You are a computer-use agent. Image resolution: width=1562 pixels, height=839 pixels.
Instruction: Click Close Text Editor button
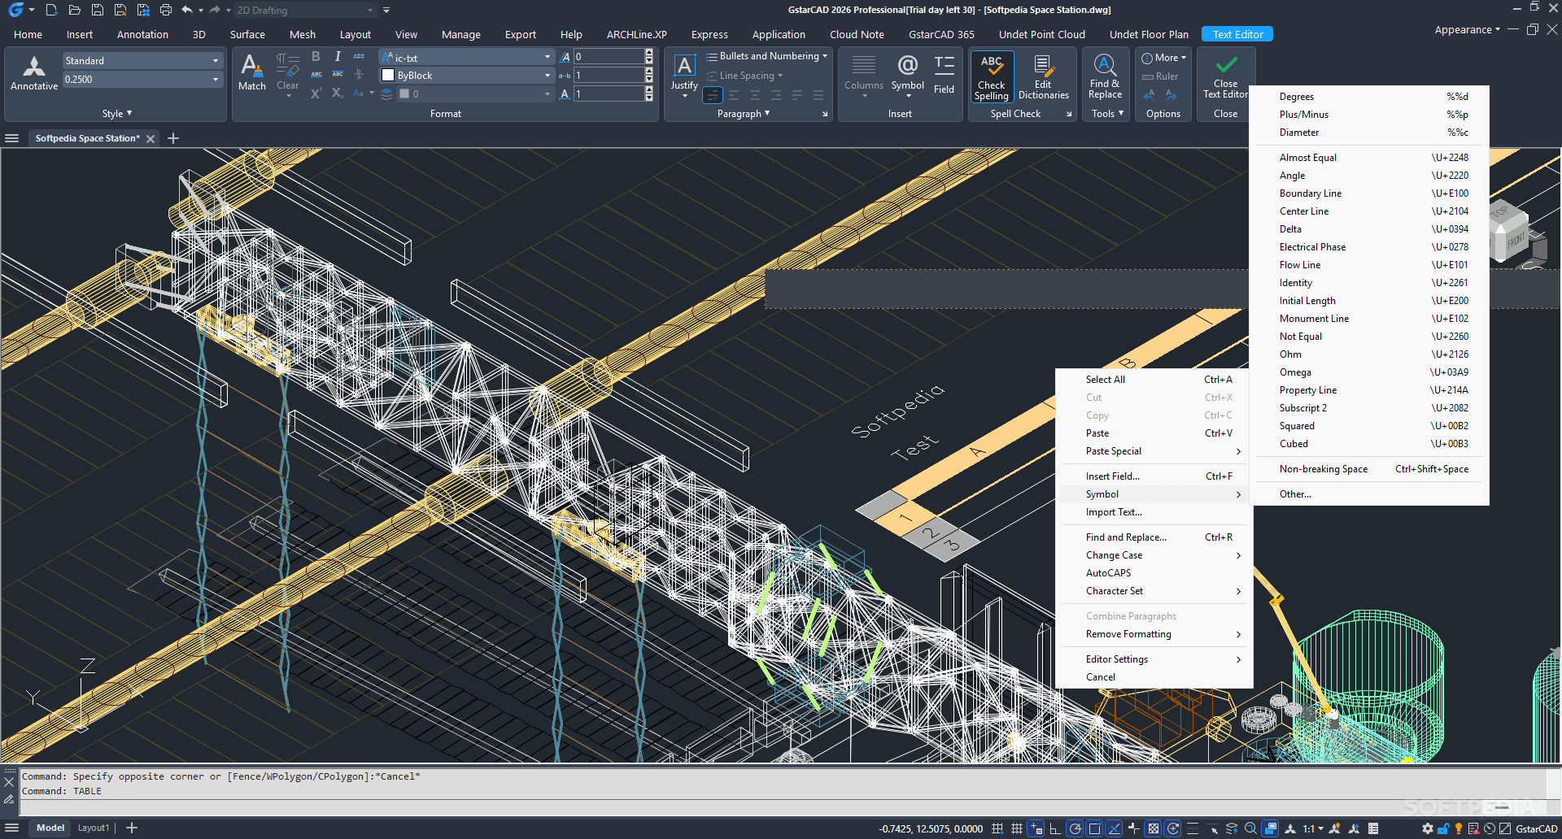tap(1225, 76)
